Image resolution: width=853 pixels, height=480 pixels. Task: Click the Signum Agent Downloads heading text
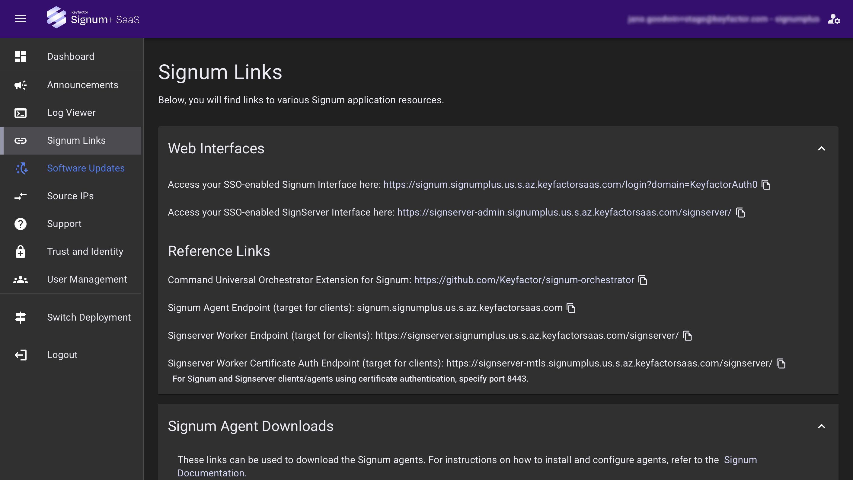click(x=250, y=426)
